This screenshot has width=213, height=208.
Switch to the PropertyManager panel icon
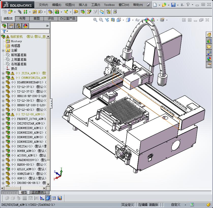(11, 26)
